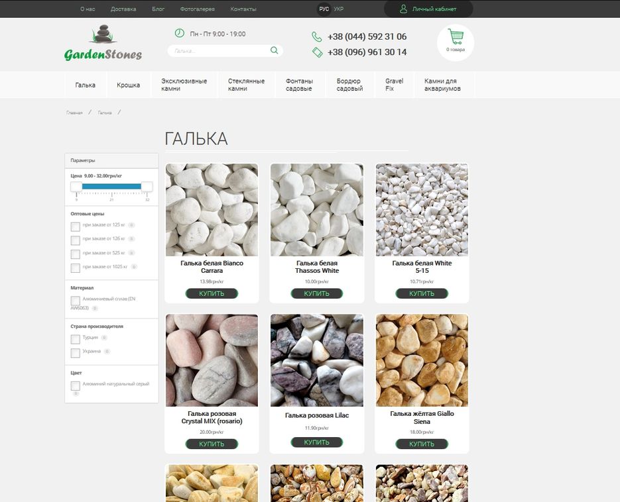Viewport: 620px width, 502px height.
Task: Enable the 'при заказе от 1025 кг' filter
Action: click(x=76, y=268)
